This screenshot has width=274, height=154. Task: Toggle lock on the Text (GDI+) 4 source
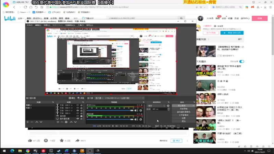(81, 105)
